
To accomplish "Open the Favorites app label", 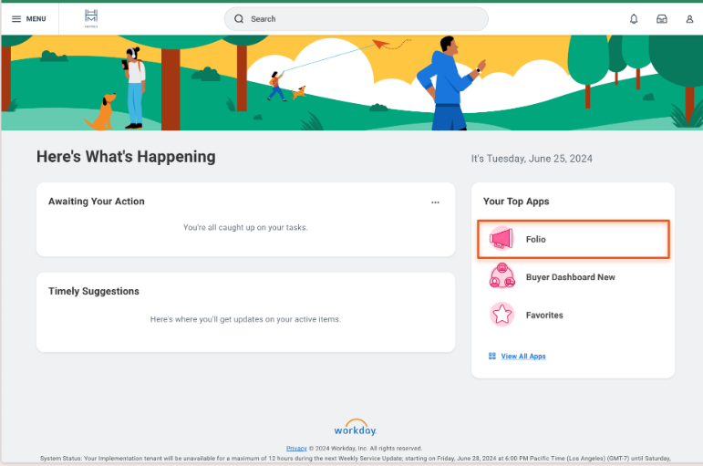I will point(544,316).
